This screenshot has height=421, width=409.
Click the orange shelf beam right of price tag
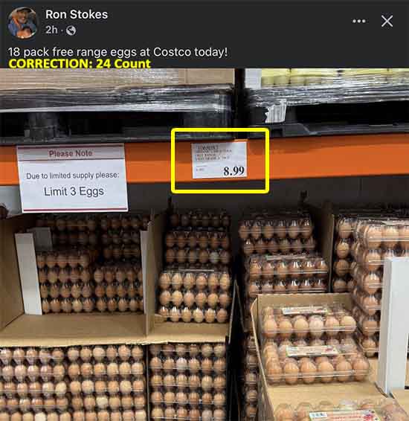338,155
